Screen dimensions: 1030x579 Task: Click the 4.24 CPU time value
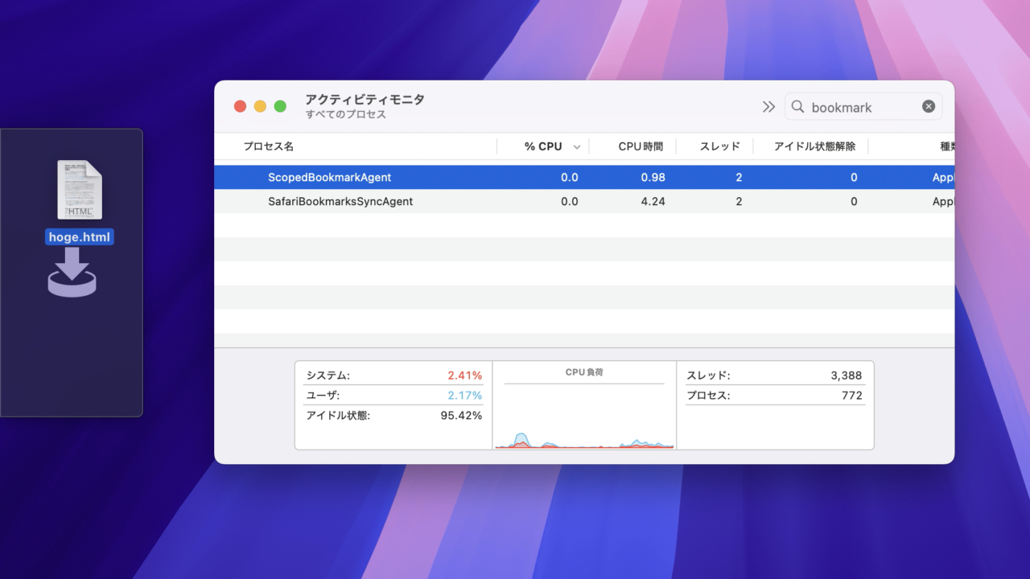(653, 202)
